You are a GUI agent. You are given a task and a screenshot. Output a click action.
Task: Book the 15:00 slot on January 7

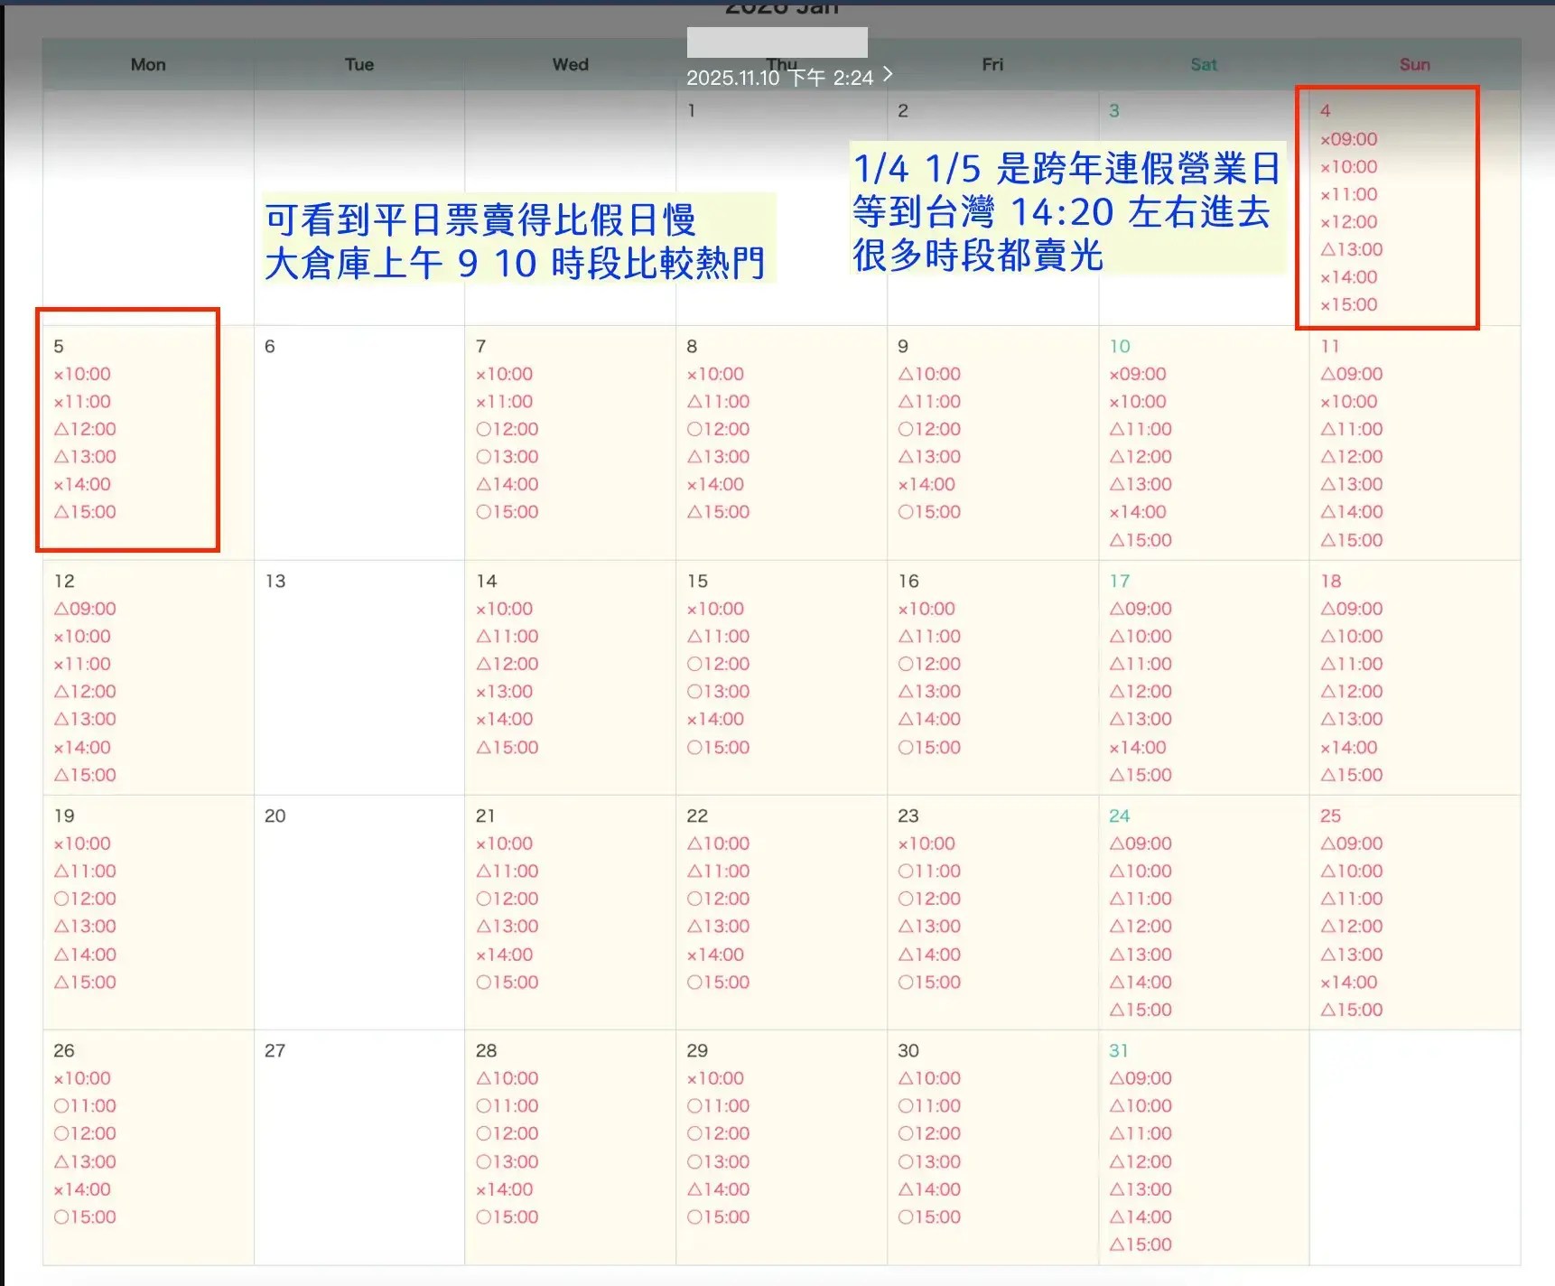point(507,512)
